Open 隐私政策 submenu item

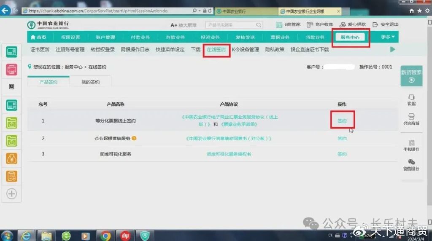click(x=275, y=50)
